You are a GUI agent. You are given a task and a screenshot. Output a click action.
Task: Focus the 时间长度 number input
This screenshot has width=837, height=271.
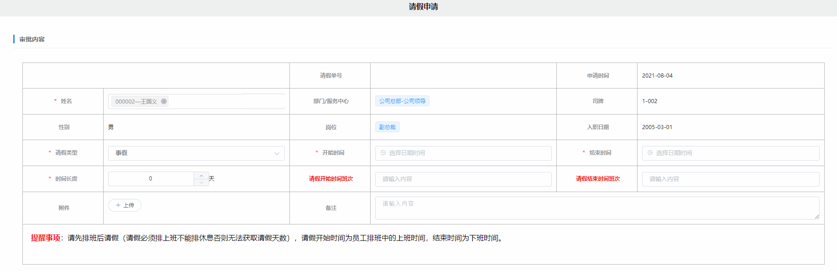(151, 179)
